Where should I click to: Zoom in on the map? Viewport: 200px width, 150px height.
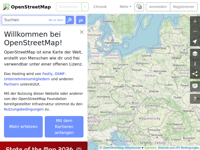click(195, 21)
